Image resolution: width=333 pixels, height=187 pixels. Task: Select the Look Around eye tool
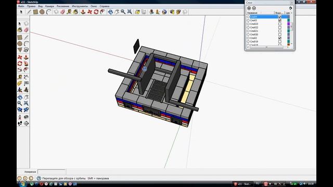26,117
